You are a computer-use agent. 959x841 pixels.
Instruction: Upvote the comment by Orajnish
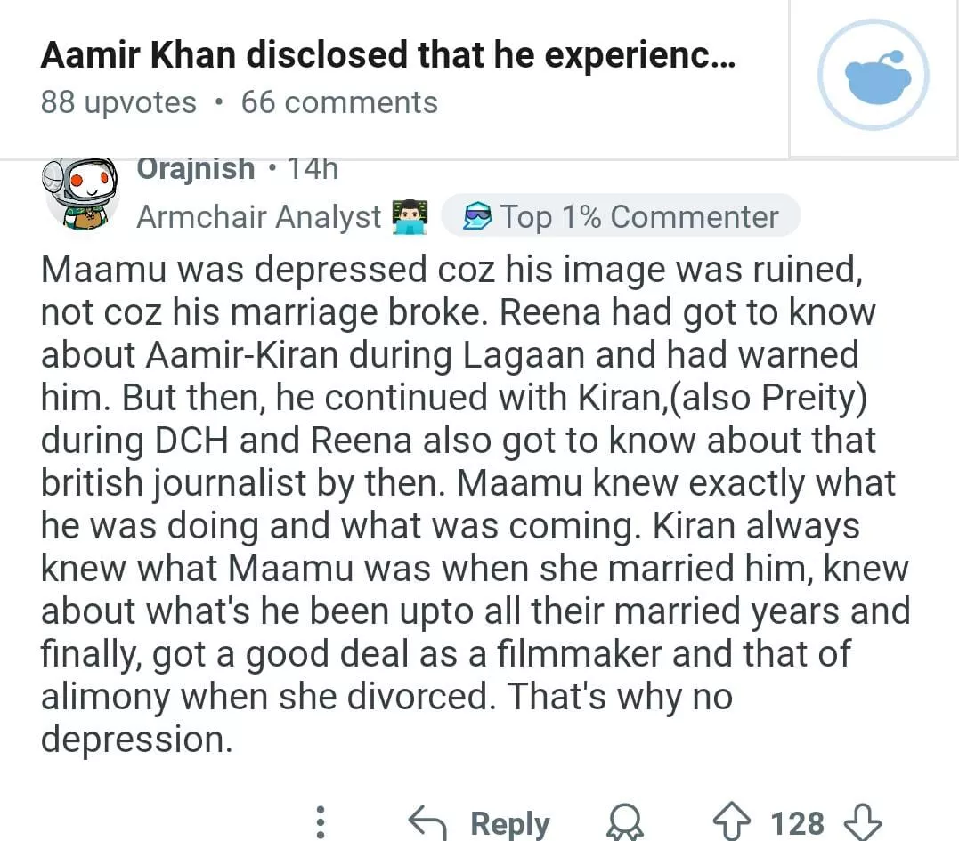(x=733, y=822)
